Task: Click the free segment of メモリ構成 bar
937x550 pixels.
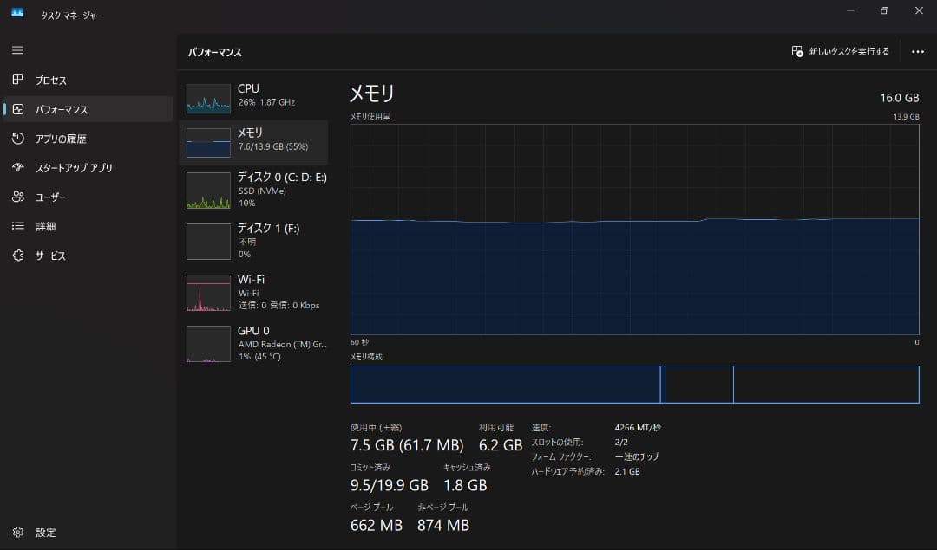Action: pos(826,385)
